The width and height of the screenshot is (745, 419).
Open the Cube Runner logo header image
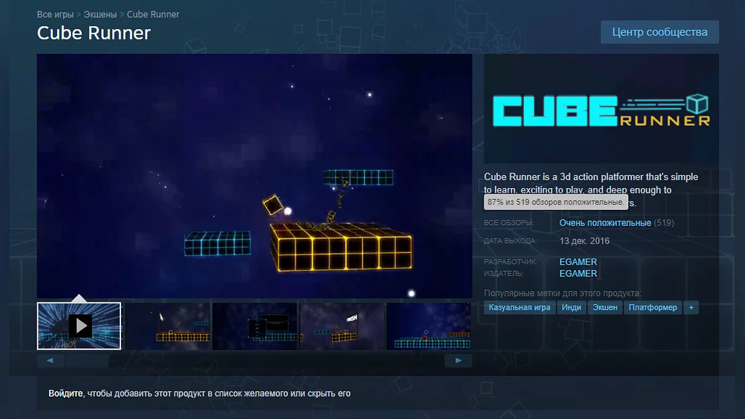tap(601, 109)
